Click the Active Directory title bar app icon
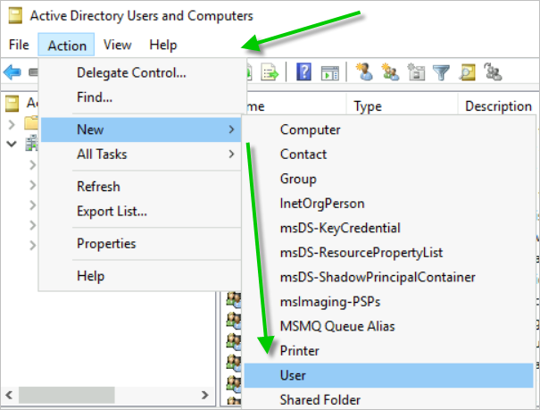The height and width of the screenshot is (410, 540). (x=15, y=16)
